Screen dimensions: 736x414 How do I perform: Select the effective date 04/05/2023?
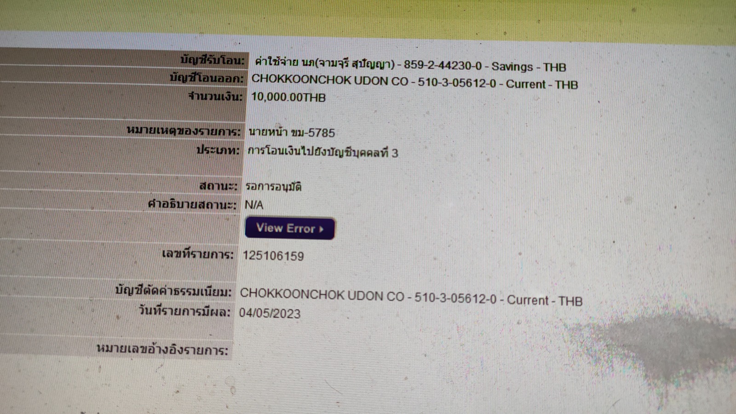click(x=270, y=313)
